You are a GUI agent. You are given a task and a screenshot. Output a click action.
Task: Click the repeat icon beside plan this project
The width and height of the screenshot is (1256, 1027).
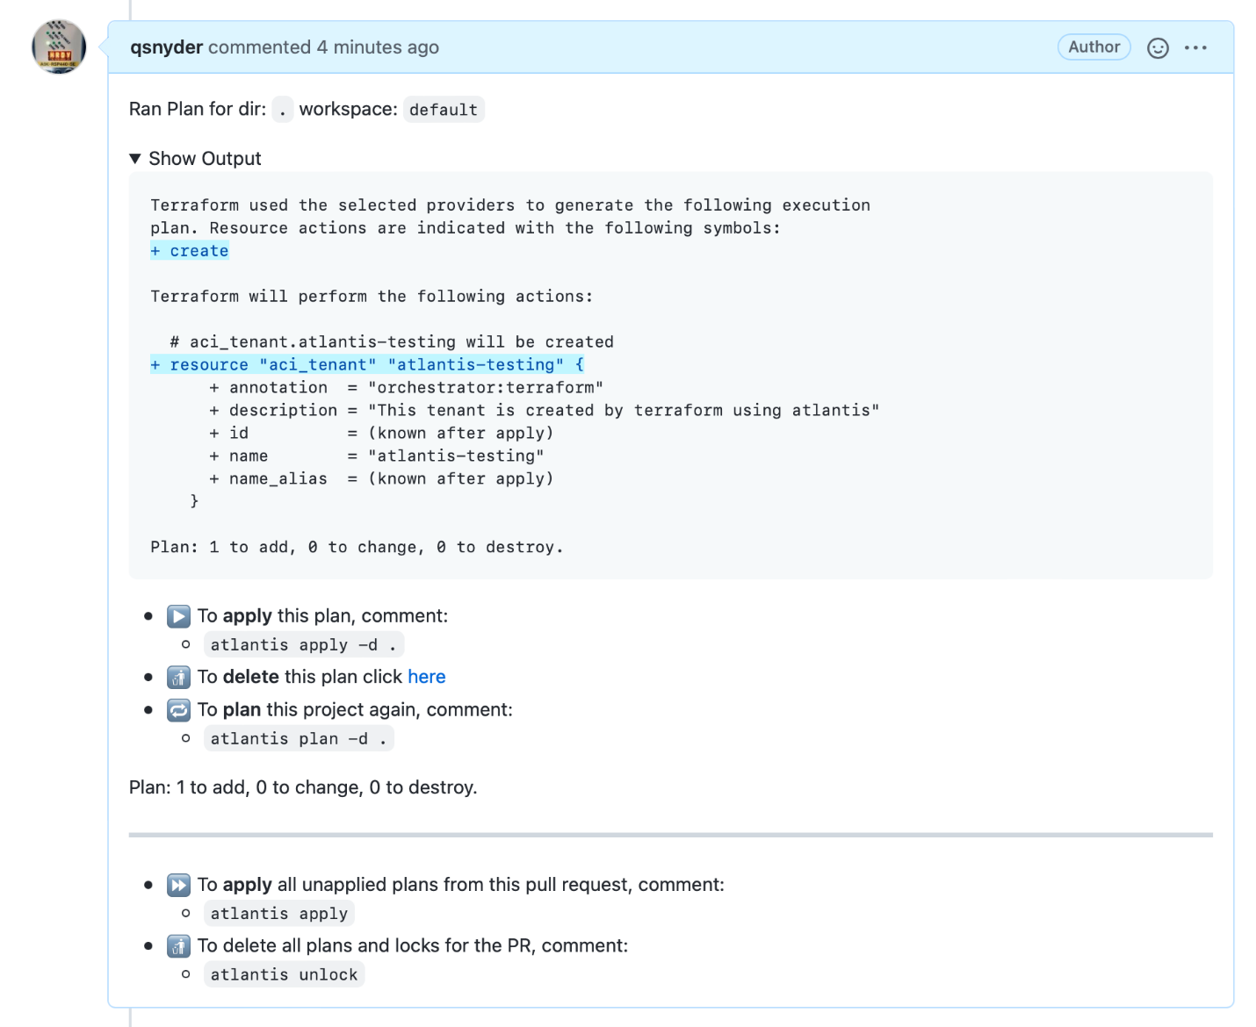tap(178, 711)
